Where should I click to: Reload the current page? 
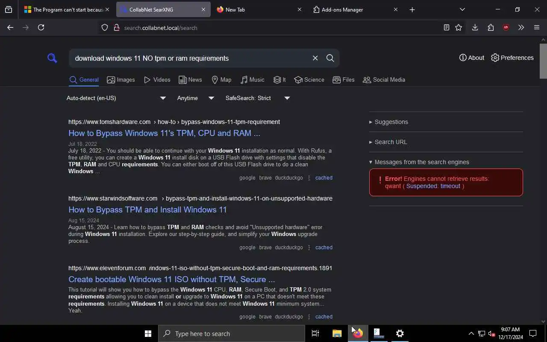point(41,27)
